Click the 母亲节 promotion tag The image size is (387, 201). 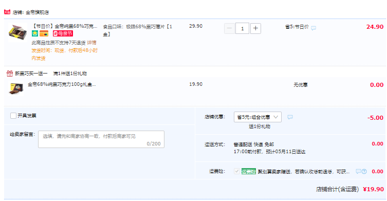[x=63, y=33]
